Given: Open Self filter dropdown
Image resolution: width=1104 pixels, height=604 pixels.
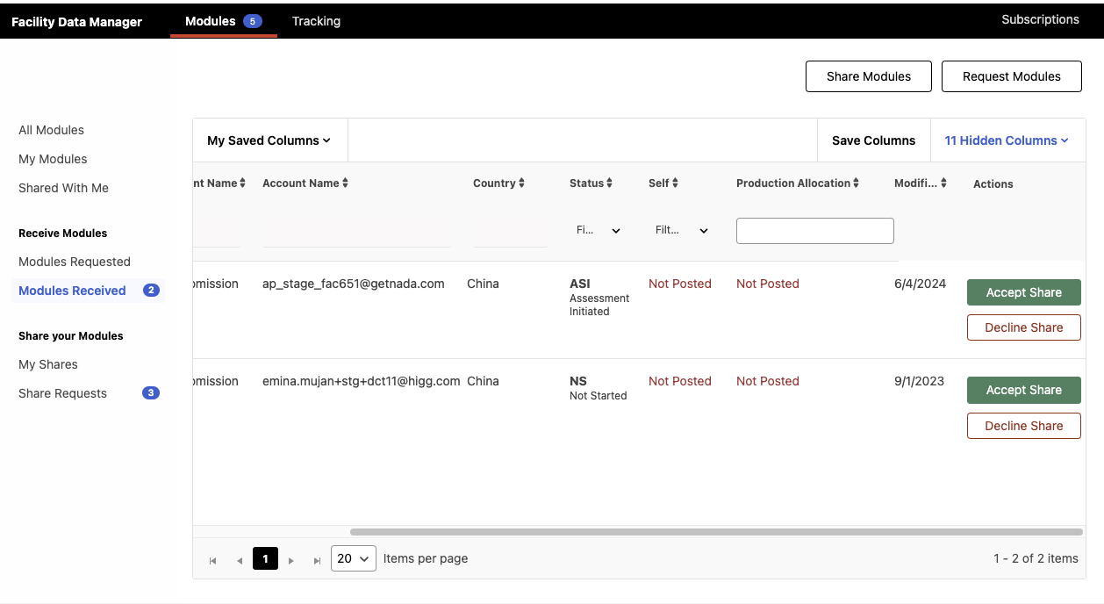Looking at the screenshot, I should (x=682, y=230).
